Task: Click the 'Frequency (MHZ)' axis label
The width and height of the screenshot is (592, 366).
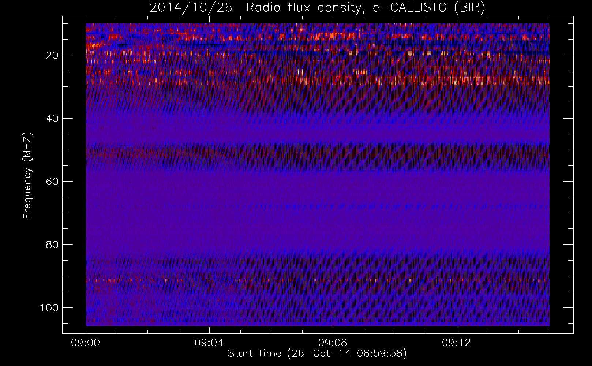Action: click(28, 176)
